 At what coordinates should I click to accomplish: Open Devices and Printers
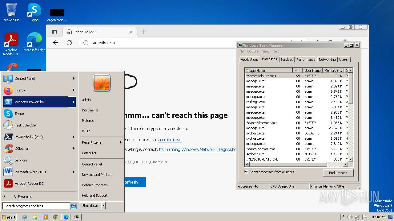click(97, 175)
